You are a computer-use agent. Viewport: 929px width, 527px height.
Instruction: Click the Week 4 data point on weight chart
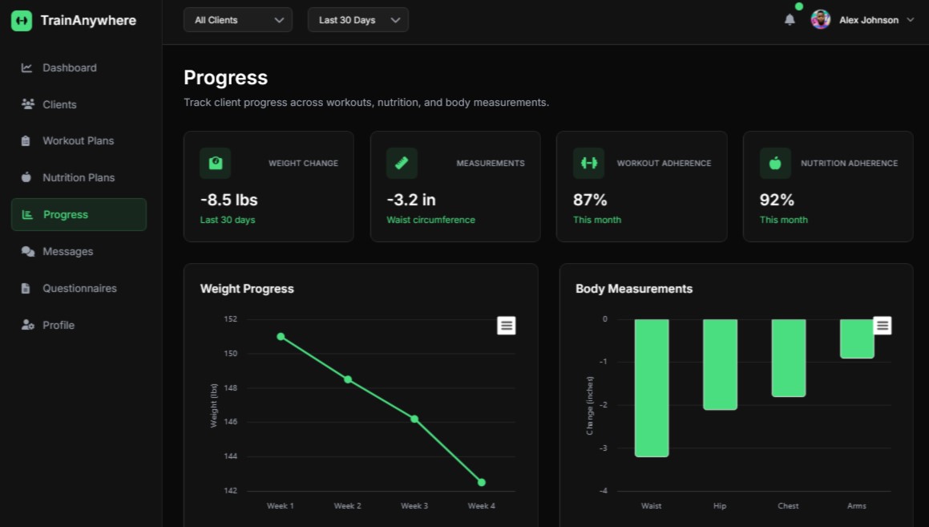482,482
